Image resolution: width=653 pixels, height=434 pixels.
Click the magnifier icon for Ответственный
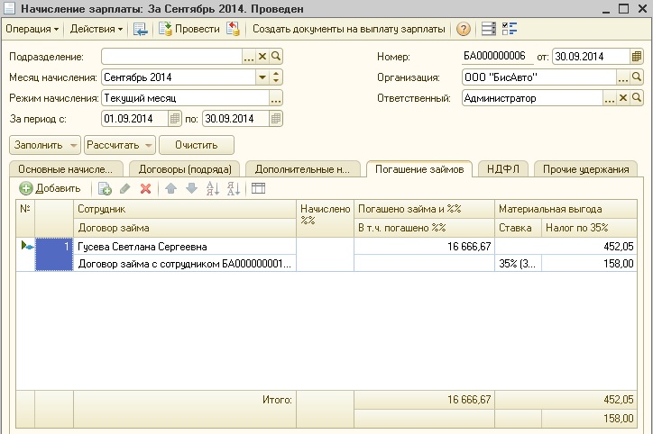coord(637,98)
